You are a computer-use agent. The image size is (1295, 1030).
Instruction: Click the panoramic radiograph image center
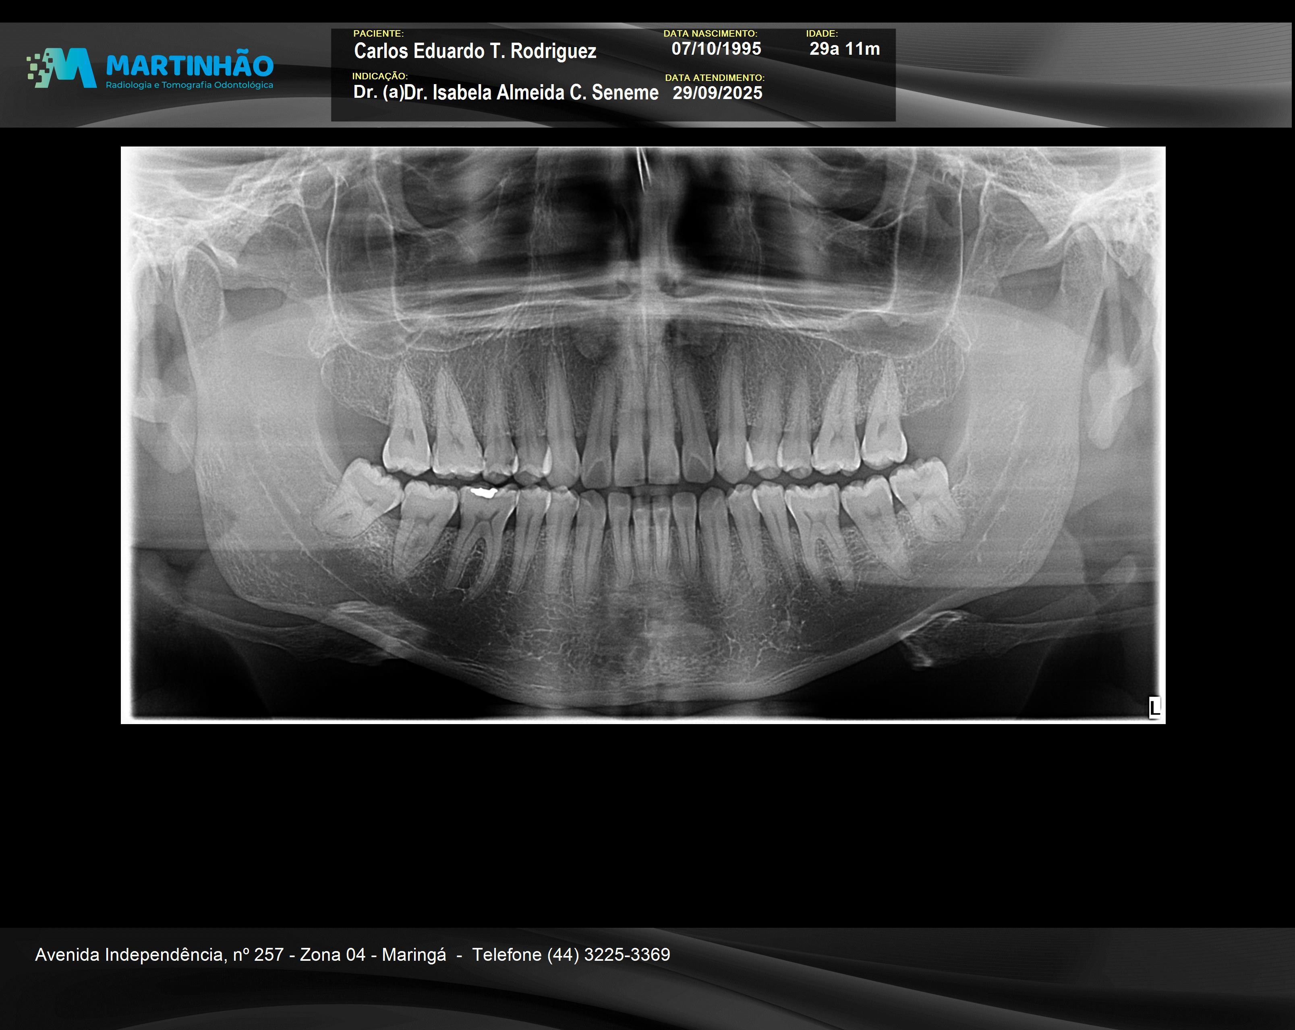tap(643, 435)
